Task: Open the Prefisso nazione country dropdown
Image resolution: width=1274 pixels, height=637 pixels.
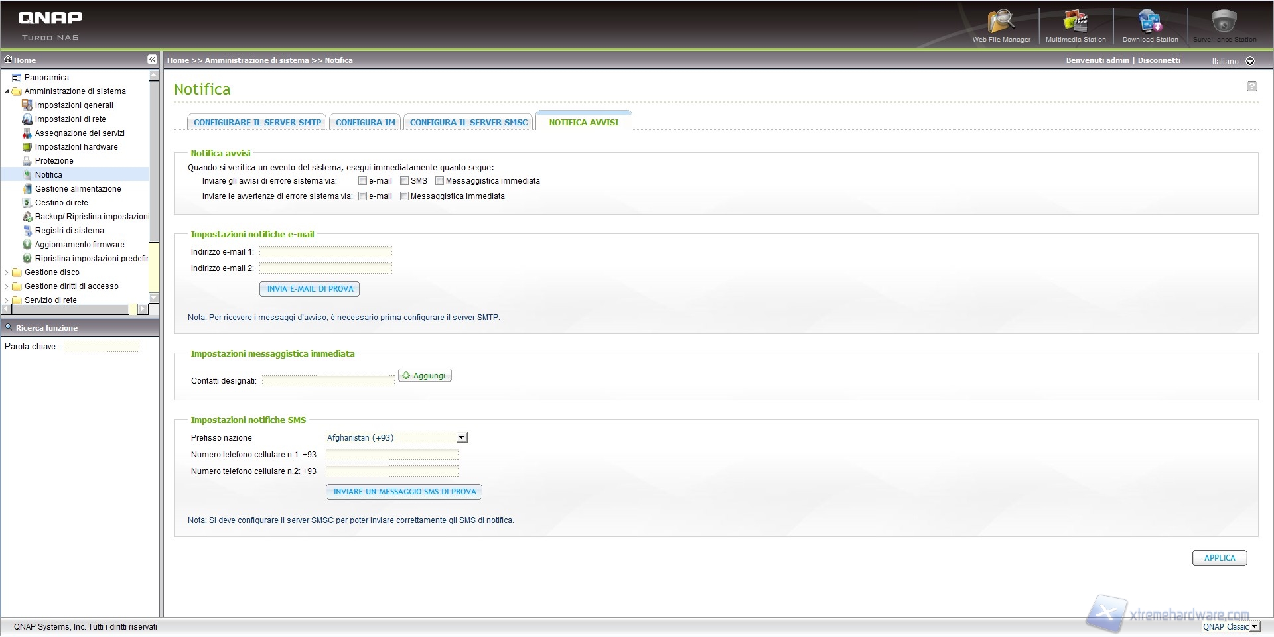Action: click(x=462, y=438)
